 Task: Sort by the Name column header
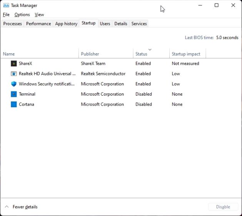click(40, 54)
